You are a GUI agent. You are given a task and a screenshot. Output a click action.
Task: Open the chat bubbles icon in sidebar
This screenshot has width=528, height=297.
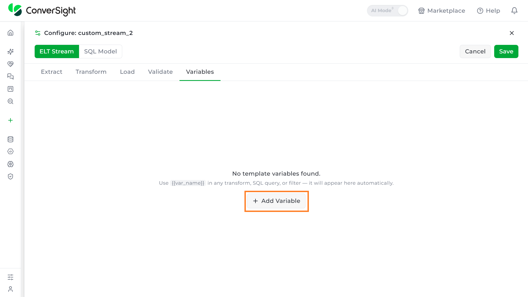(10, 77)
